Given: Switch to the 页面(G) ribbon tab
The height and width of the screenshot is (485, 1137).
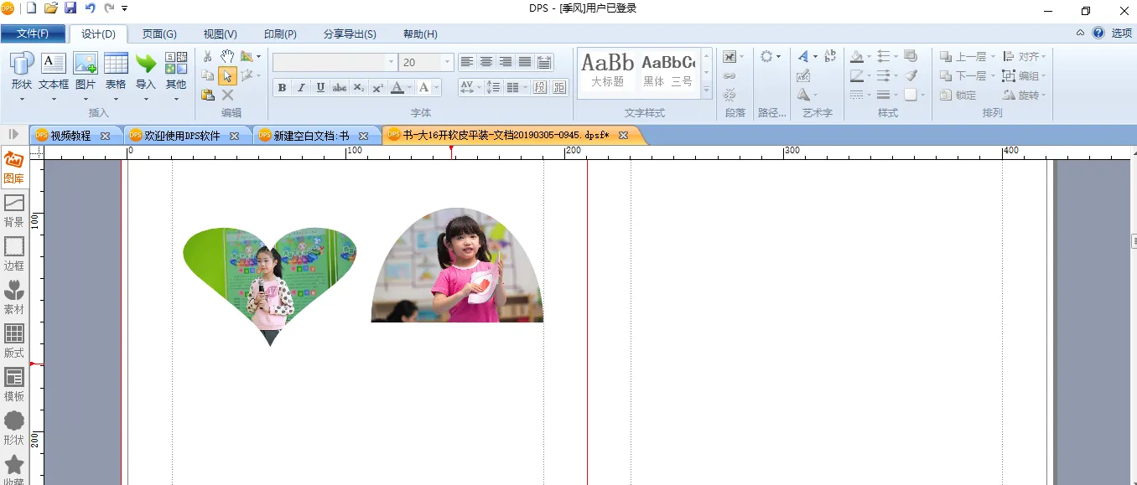Looking at the screenshot, I should click(159, 34).
